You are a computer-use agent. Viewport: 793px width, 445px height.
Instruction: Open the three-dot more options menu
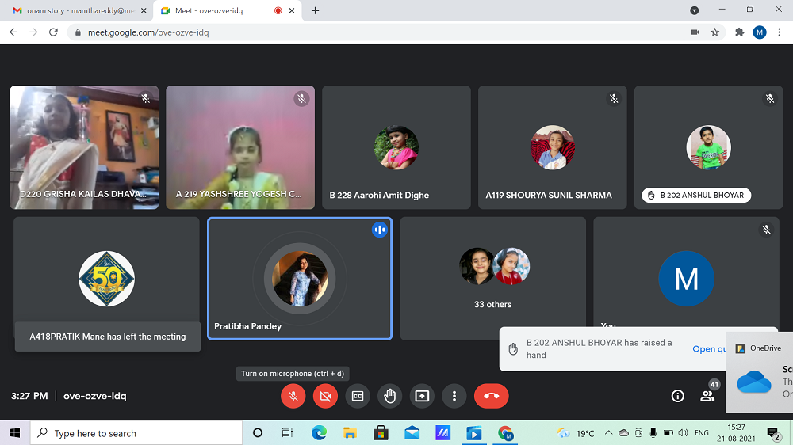[454, 396]
